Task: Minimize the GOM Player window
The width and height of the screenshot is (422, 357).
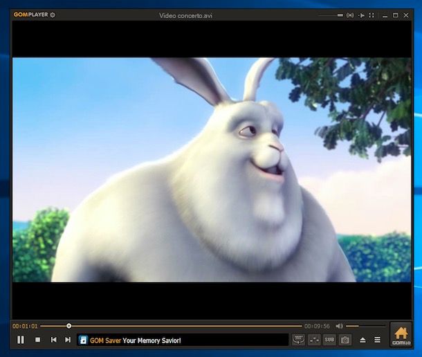Action: click(x=385, y=16)
